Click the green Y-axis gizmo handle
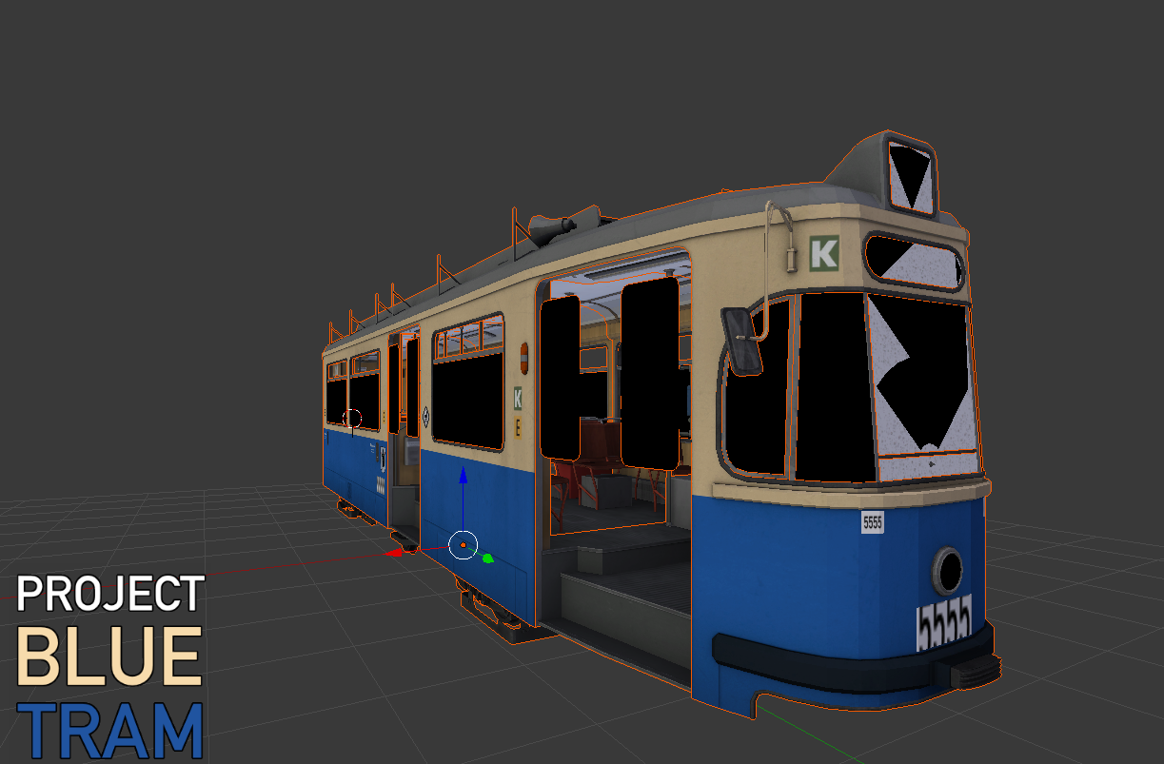The height and width of the screenshot is (764, 1164). (x=487, y=558)
